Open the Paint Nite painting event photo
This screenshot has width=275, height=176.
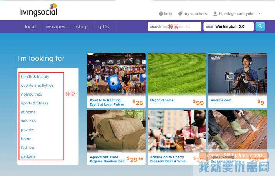tap(116, 75)
